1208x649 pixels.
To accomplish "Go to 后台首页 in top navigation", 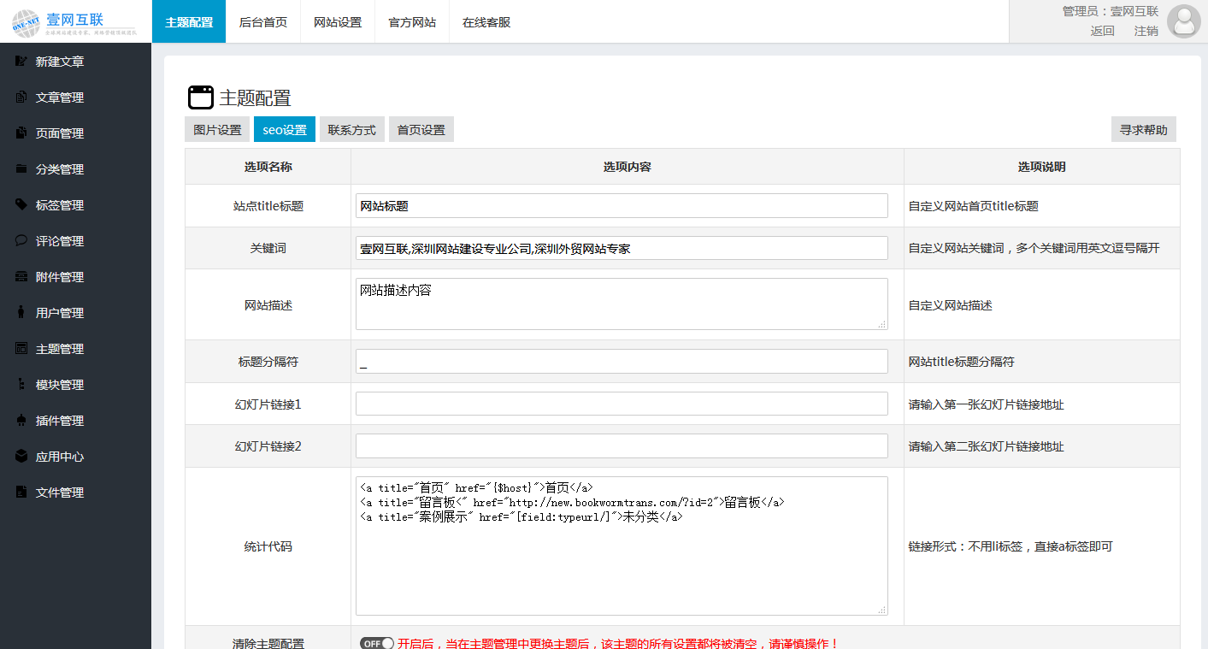I will 263,22.
